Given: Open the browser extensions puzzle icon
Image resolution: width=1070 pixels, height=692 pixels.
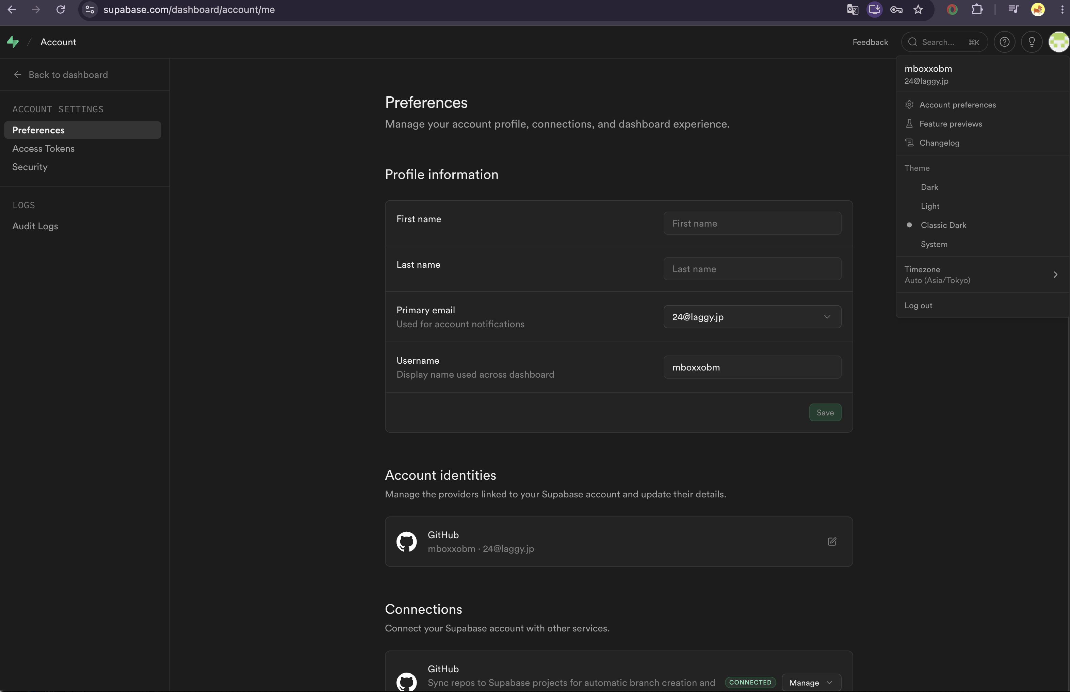Looking at the screenshot, I should pyautogui.click(x=976, y=10).
